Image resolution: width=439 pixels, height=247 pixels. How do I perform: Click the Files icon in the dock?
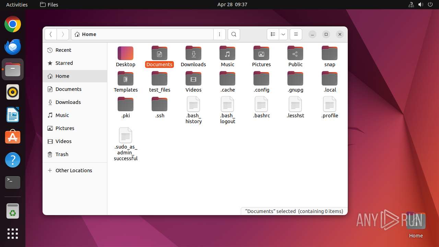(x=13, y=69)
